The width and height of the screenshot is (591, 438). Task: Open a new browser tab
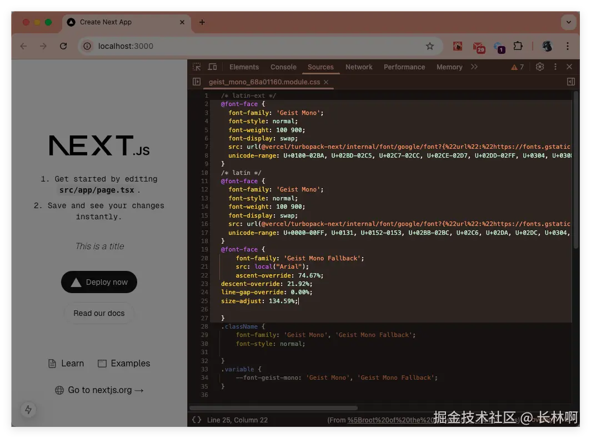click(202, 22)
